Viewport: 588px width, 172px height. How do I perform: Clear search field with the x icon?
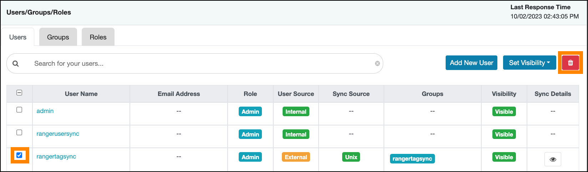[x=377, y=64]
